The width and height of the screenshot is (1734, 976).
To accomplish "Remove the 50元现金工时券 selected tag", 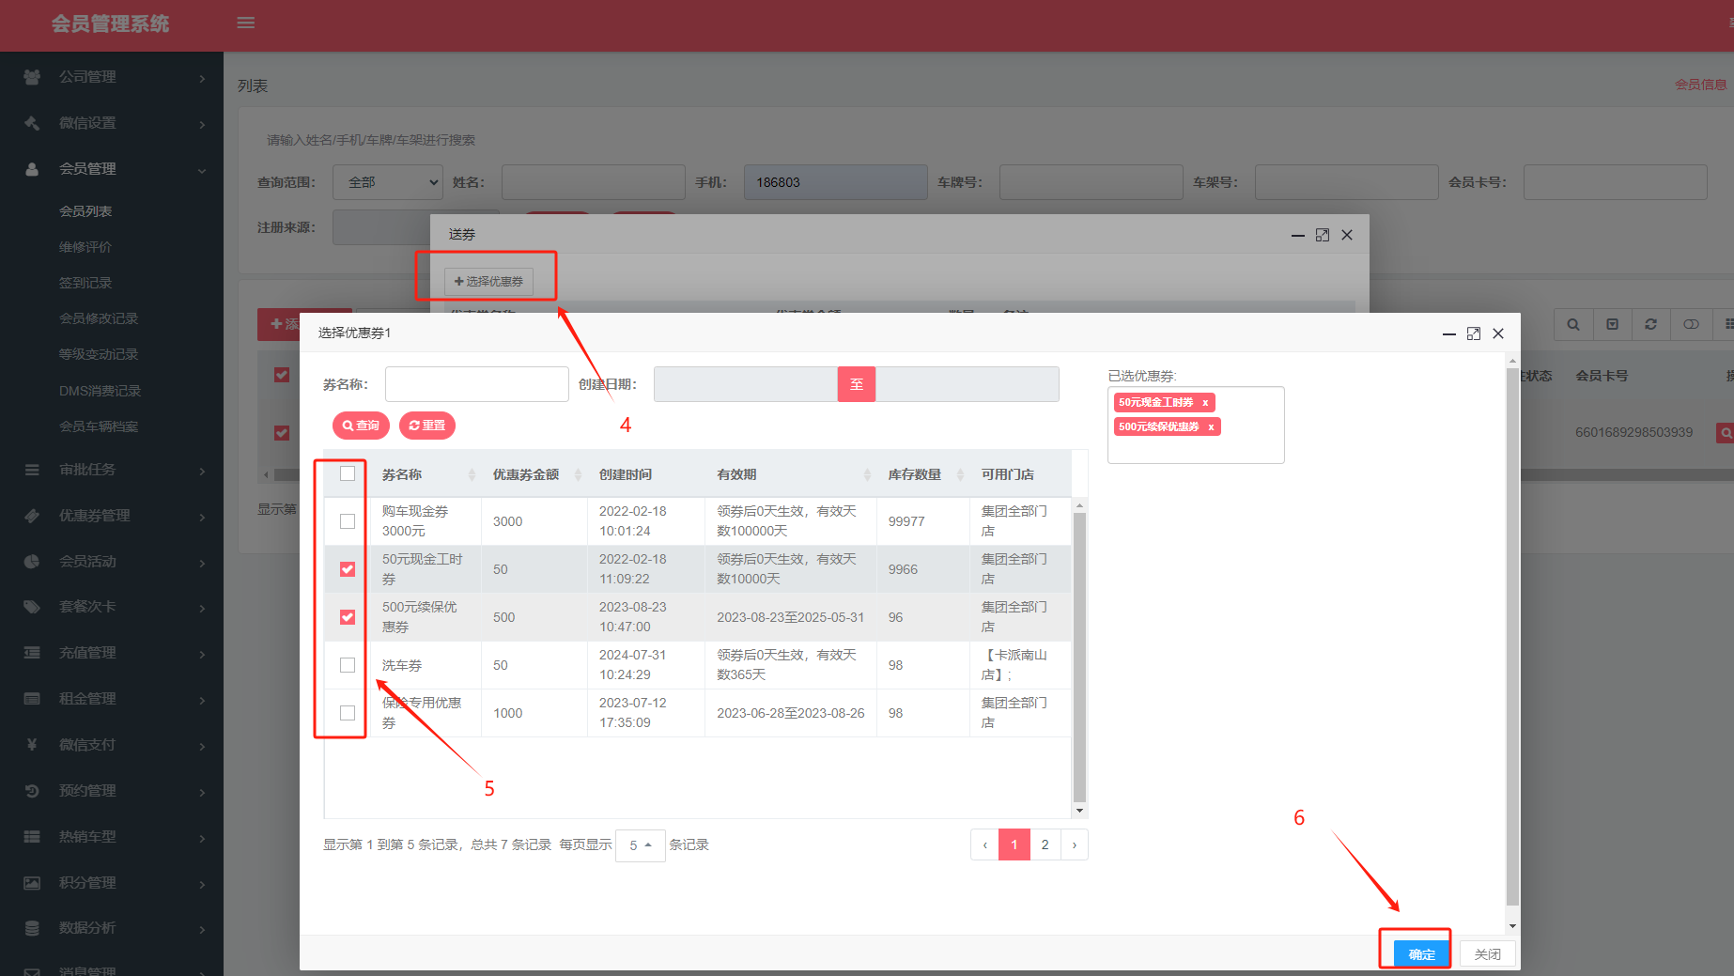I will [x=1205, y=403].
